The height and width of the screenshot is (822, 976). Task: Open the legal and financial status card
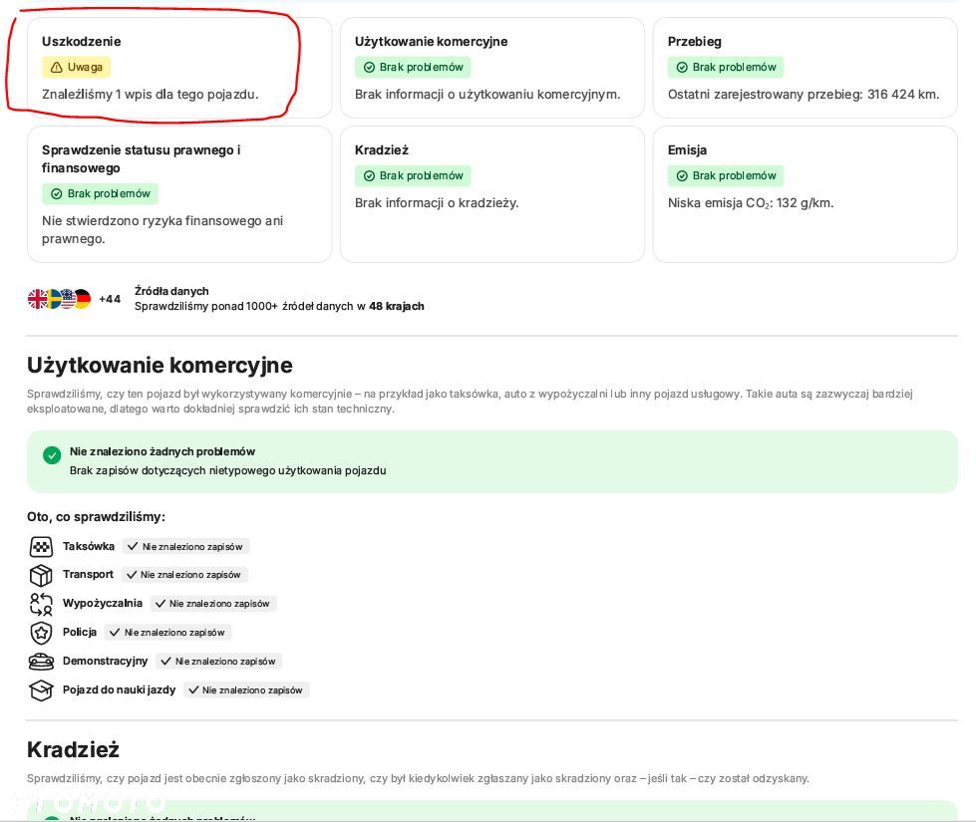click(179, 194)
